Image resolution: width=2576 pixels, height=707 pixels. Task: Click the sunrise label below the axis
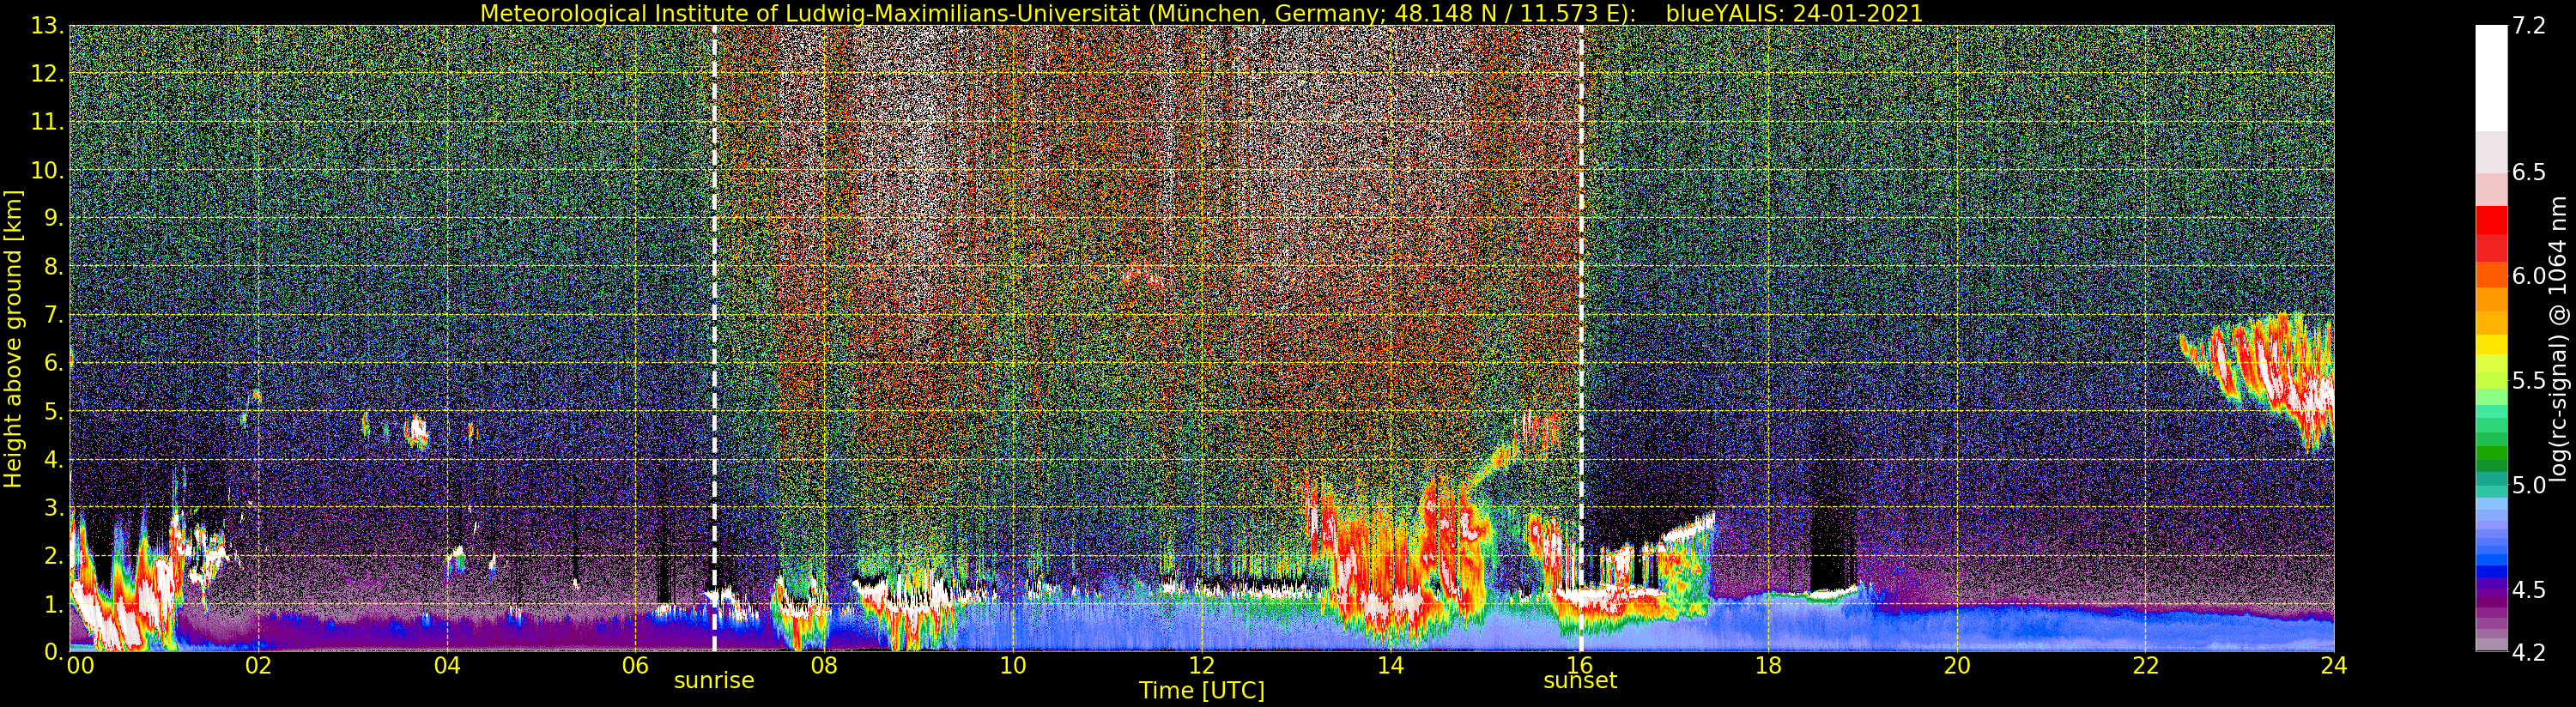click(x=714, y=681)
